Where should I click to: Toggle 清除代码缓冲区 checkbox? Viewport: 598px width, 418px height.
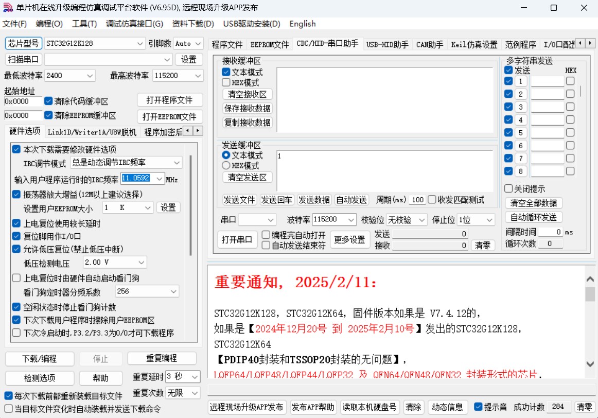click(48, 101)
